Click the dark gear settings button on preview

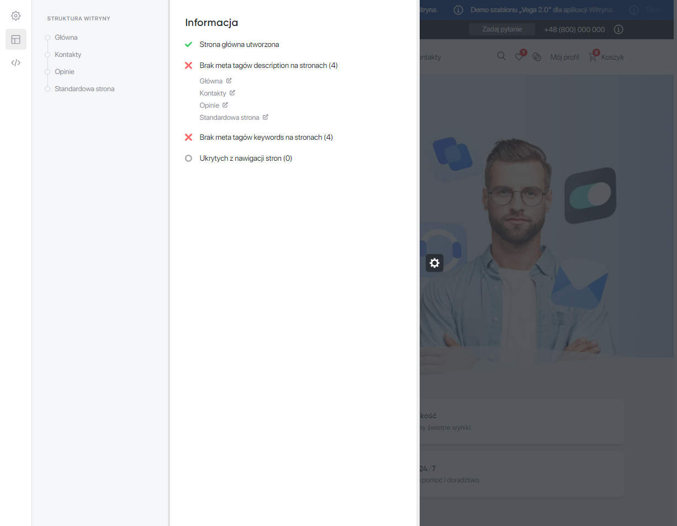435,263
